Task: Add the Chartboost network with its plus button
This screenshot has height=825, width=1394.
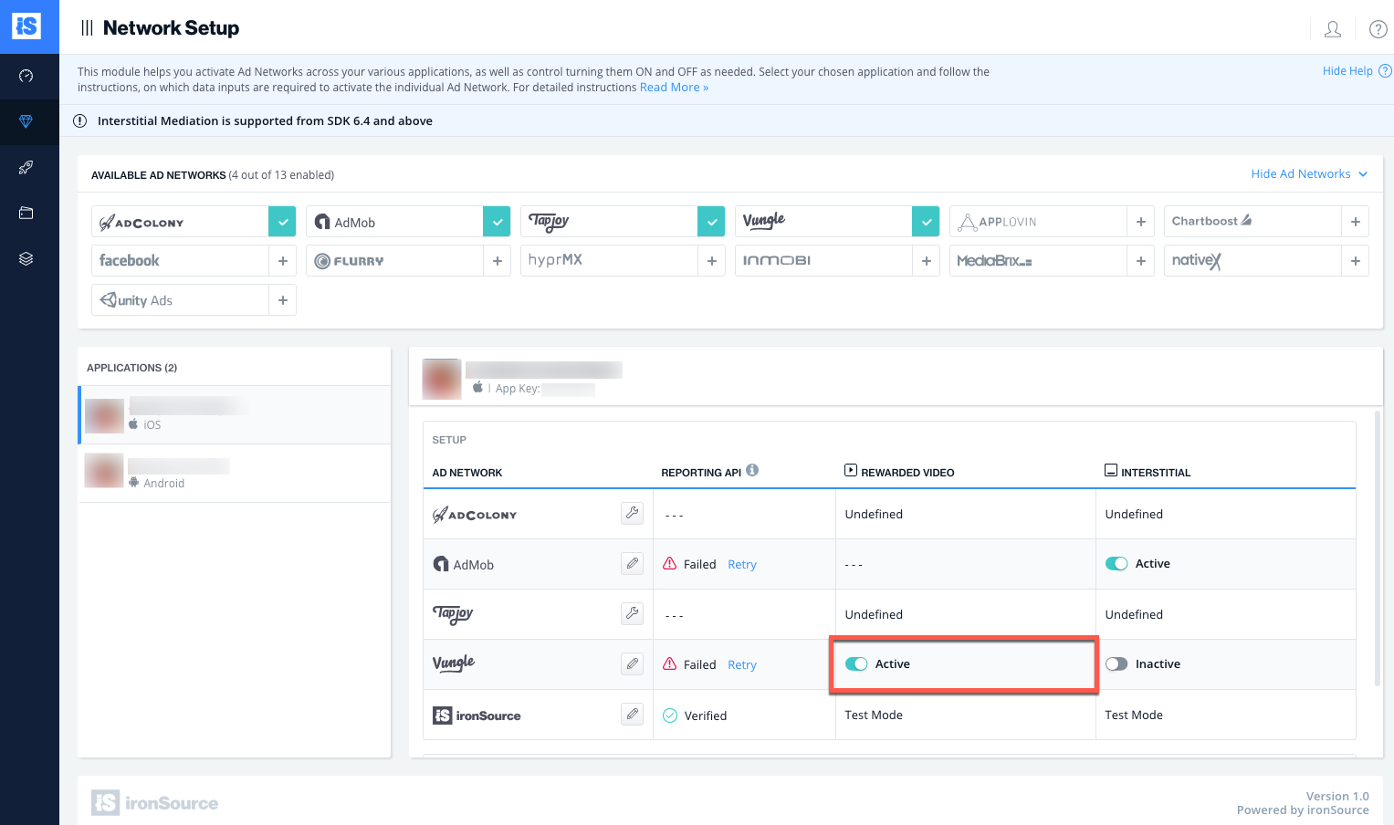Action: (x=1355, y=221)
